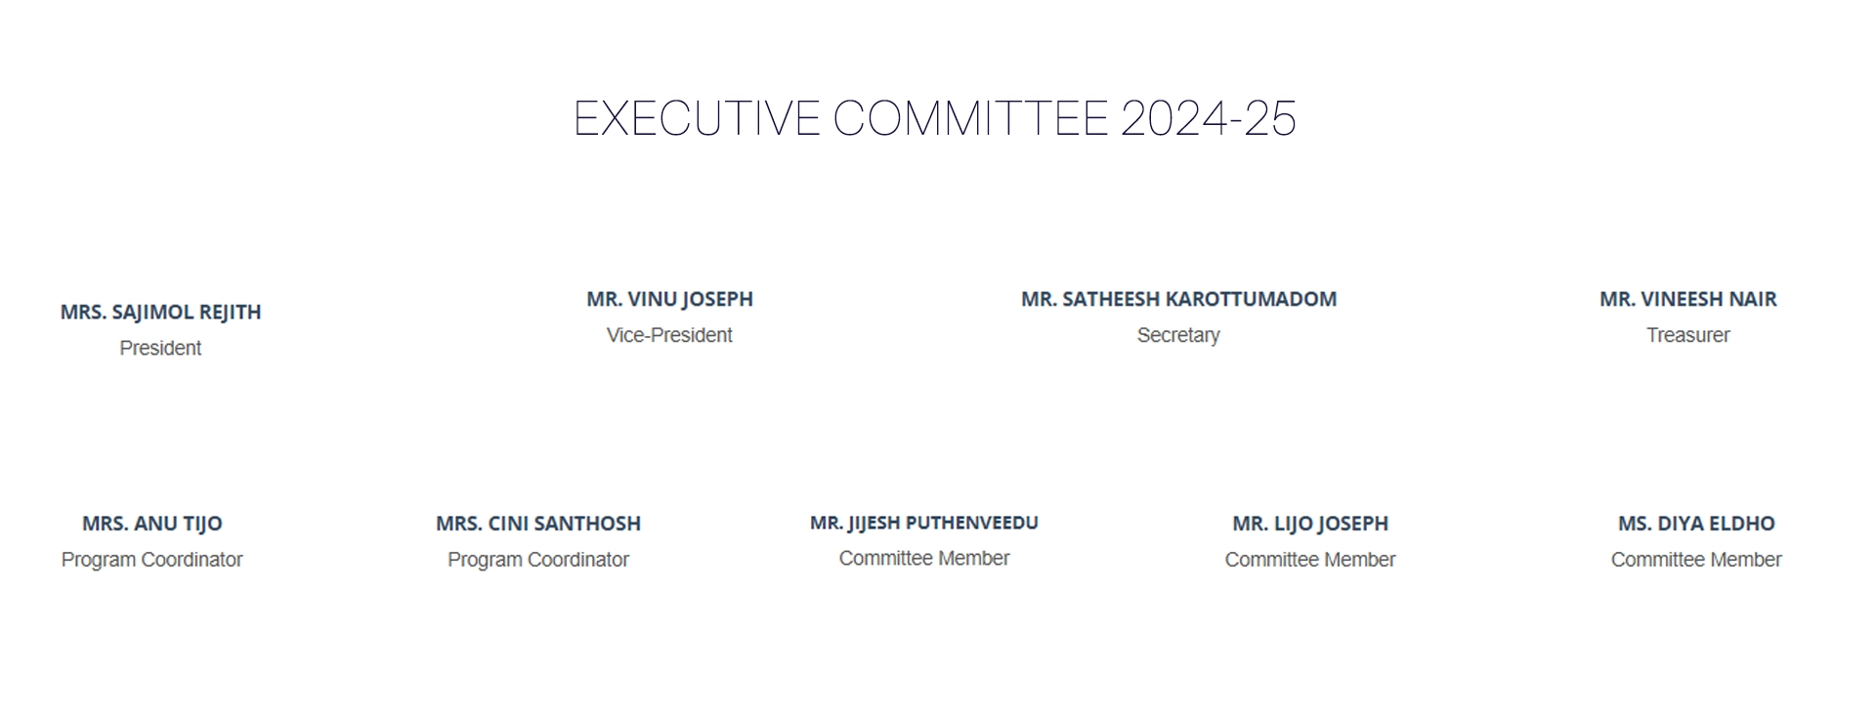Click the Treasurer role text

click(x=1687, y=336)
